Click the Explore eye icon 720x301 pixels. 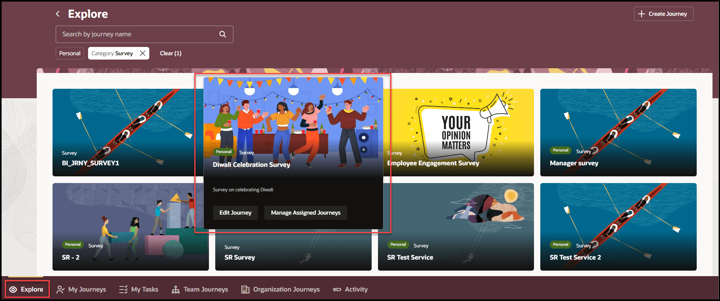tap(13, 290)
